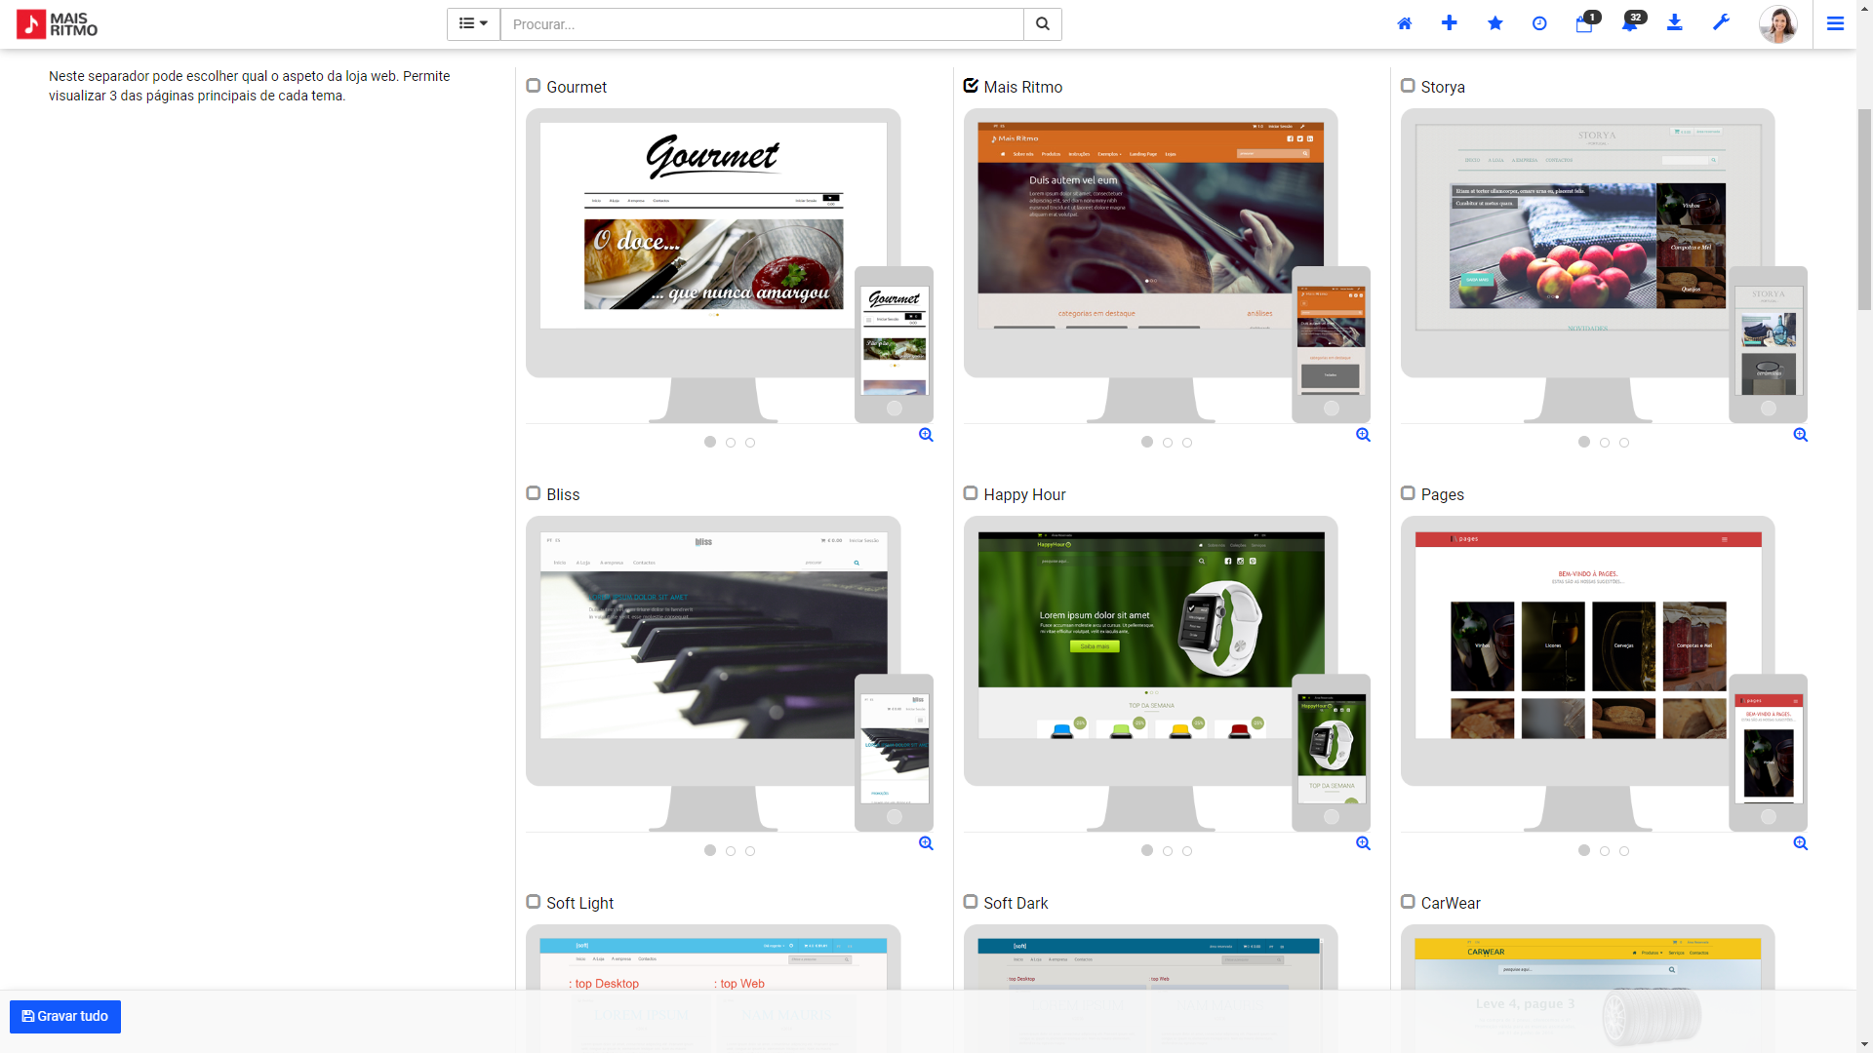
Task: Zoom into the Mais Ritmo theme preview
Action: (x=1363, y=435)
